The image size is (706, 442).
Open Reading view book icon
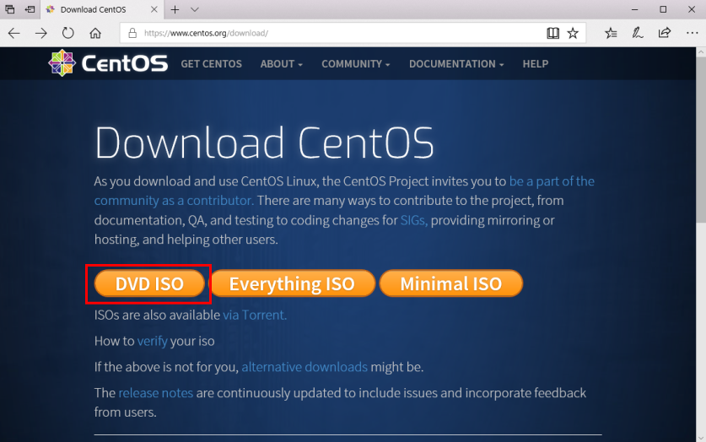(x=553, y=33)
